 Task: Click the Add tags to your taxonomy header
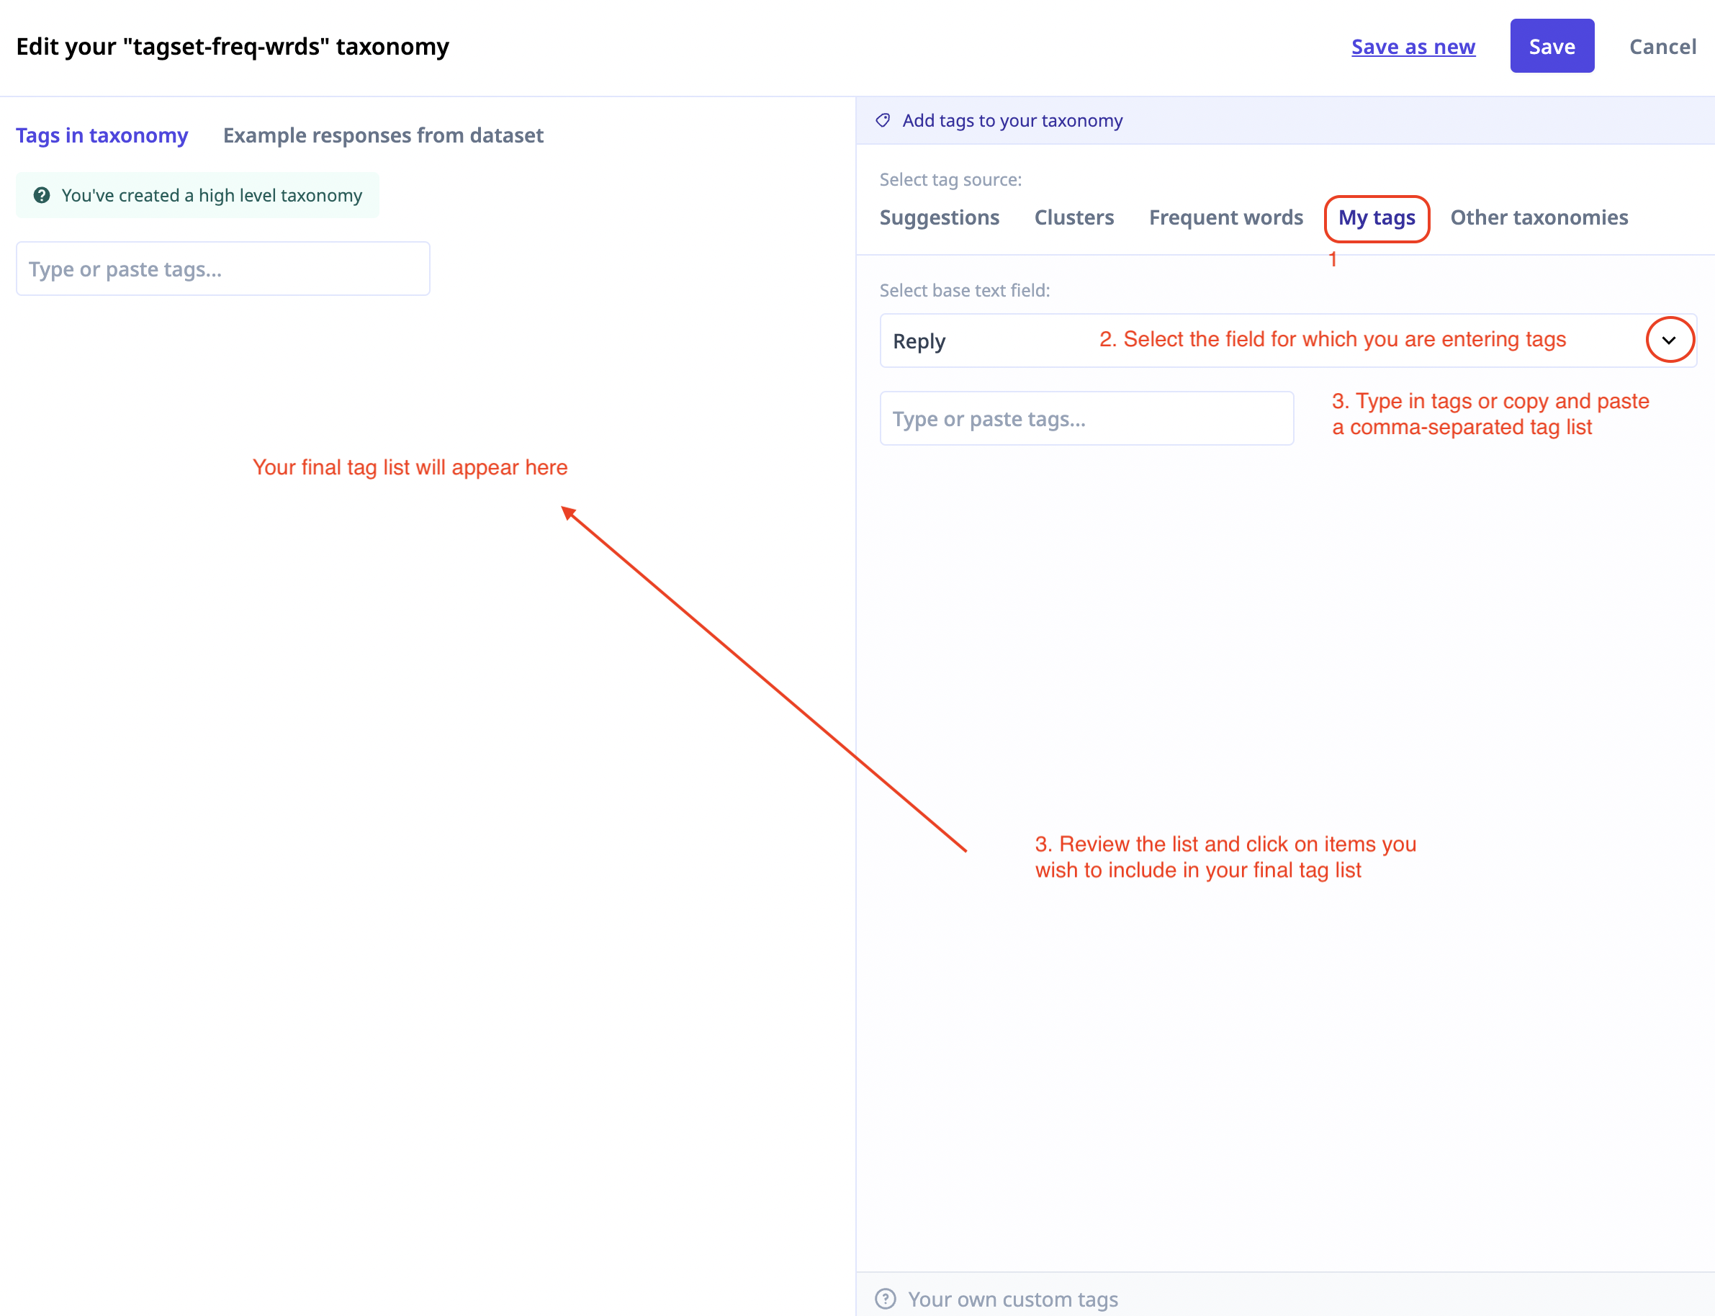click(x=1012, y=120)
